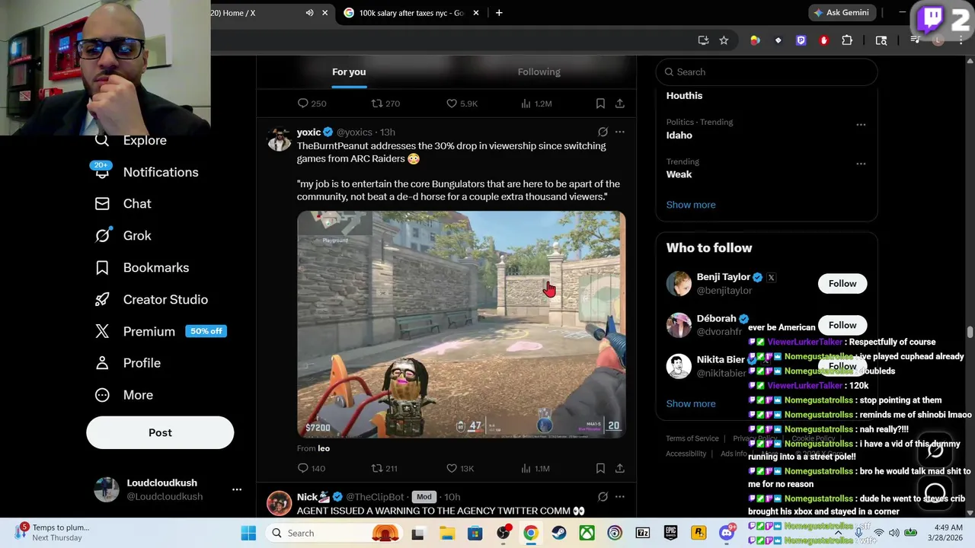The image size is (975, 548).
Task: Click the Notifications bell icon
Action: tap(102, 172)
